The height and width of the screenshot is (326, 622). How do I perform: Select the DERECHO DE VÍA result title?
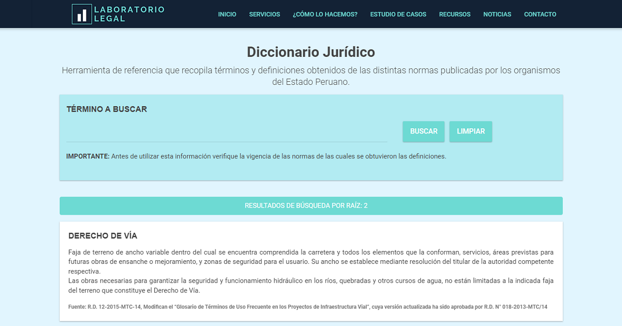pos(103,236)
